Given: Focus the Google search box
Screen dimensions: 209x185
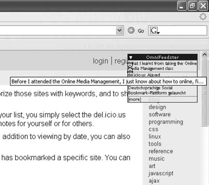Looking at the screenshot, I should 178,30.
